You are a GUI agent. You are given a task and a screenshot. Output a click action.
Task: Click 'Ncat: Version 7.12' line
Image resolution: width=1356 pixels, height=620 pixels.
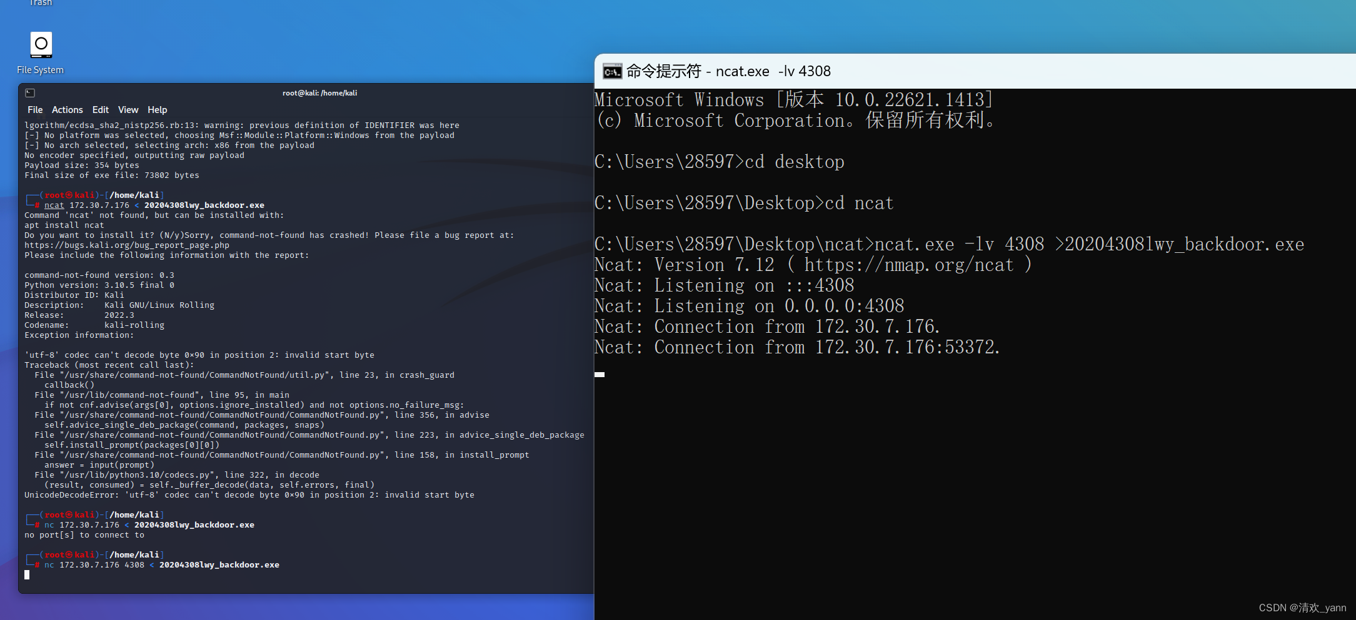click(x=813, y=265)
